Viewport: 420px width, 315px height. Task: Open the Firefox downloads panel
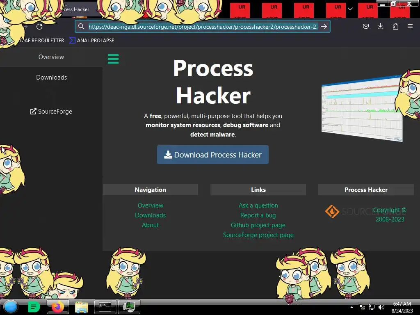pyautogui.click(x=380, y=26)
